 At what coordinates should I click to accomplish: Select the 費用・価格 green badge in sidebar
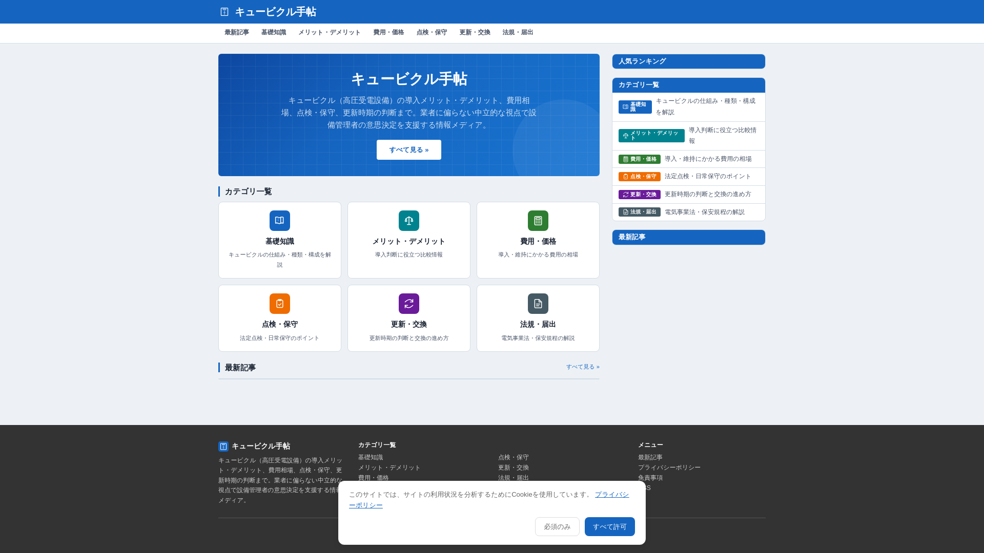[639, 159]
